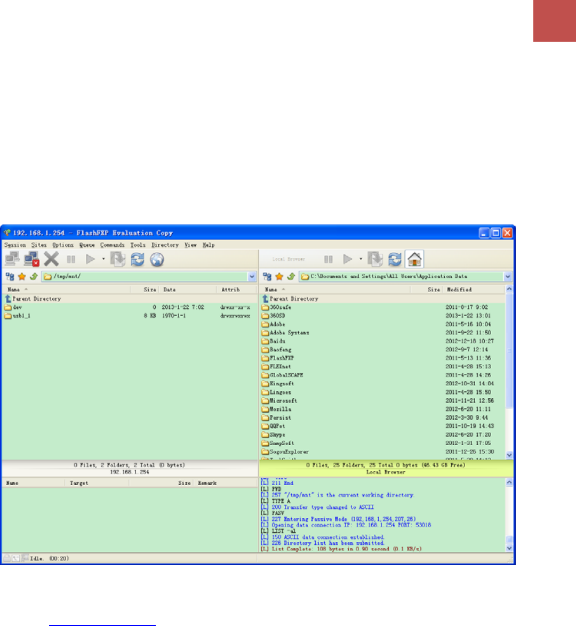The image size is (576, 626).
Task: Expand the /tmp/mnt/ path dropdown
Action: point(252,276)
